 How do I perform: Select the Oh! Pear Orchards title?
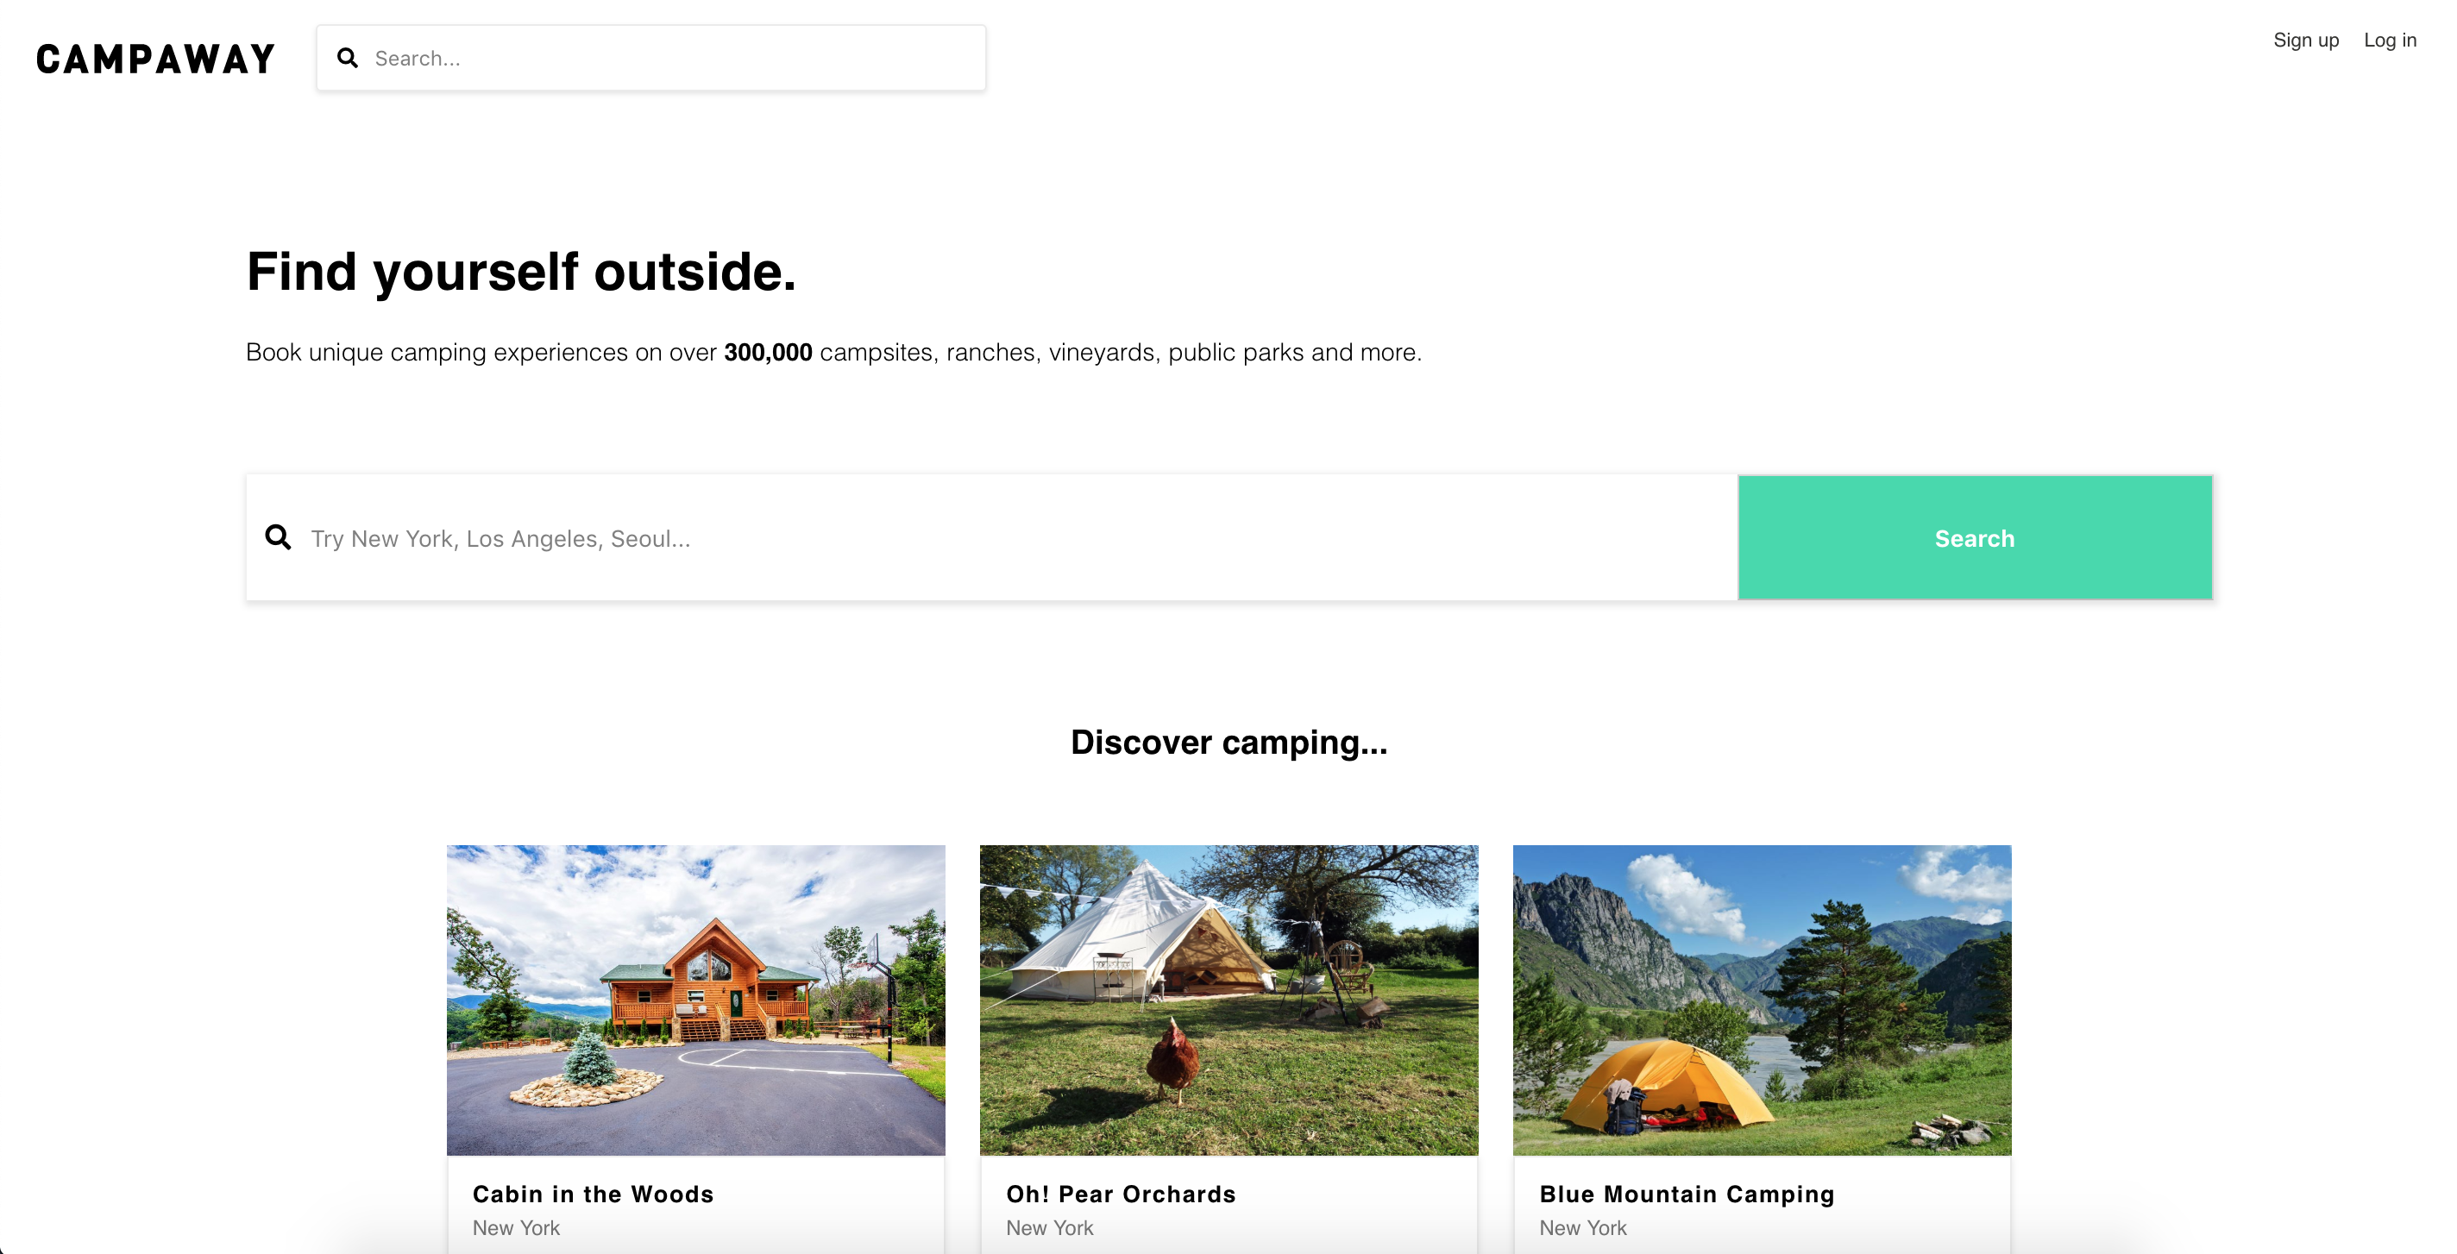point(1121,1194)
